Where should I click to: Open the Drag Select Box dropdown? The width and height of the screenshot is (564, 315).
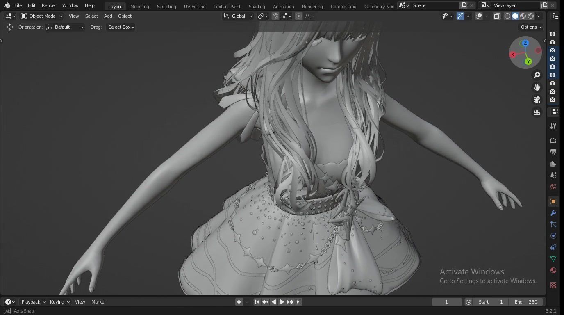(121, 27)
